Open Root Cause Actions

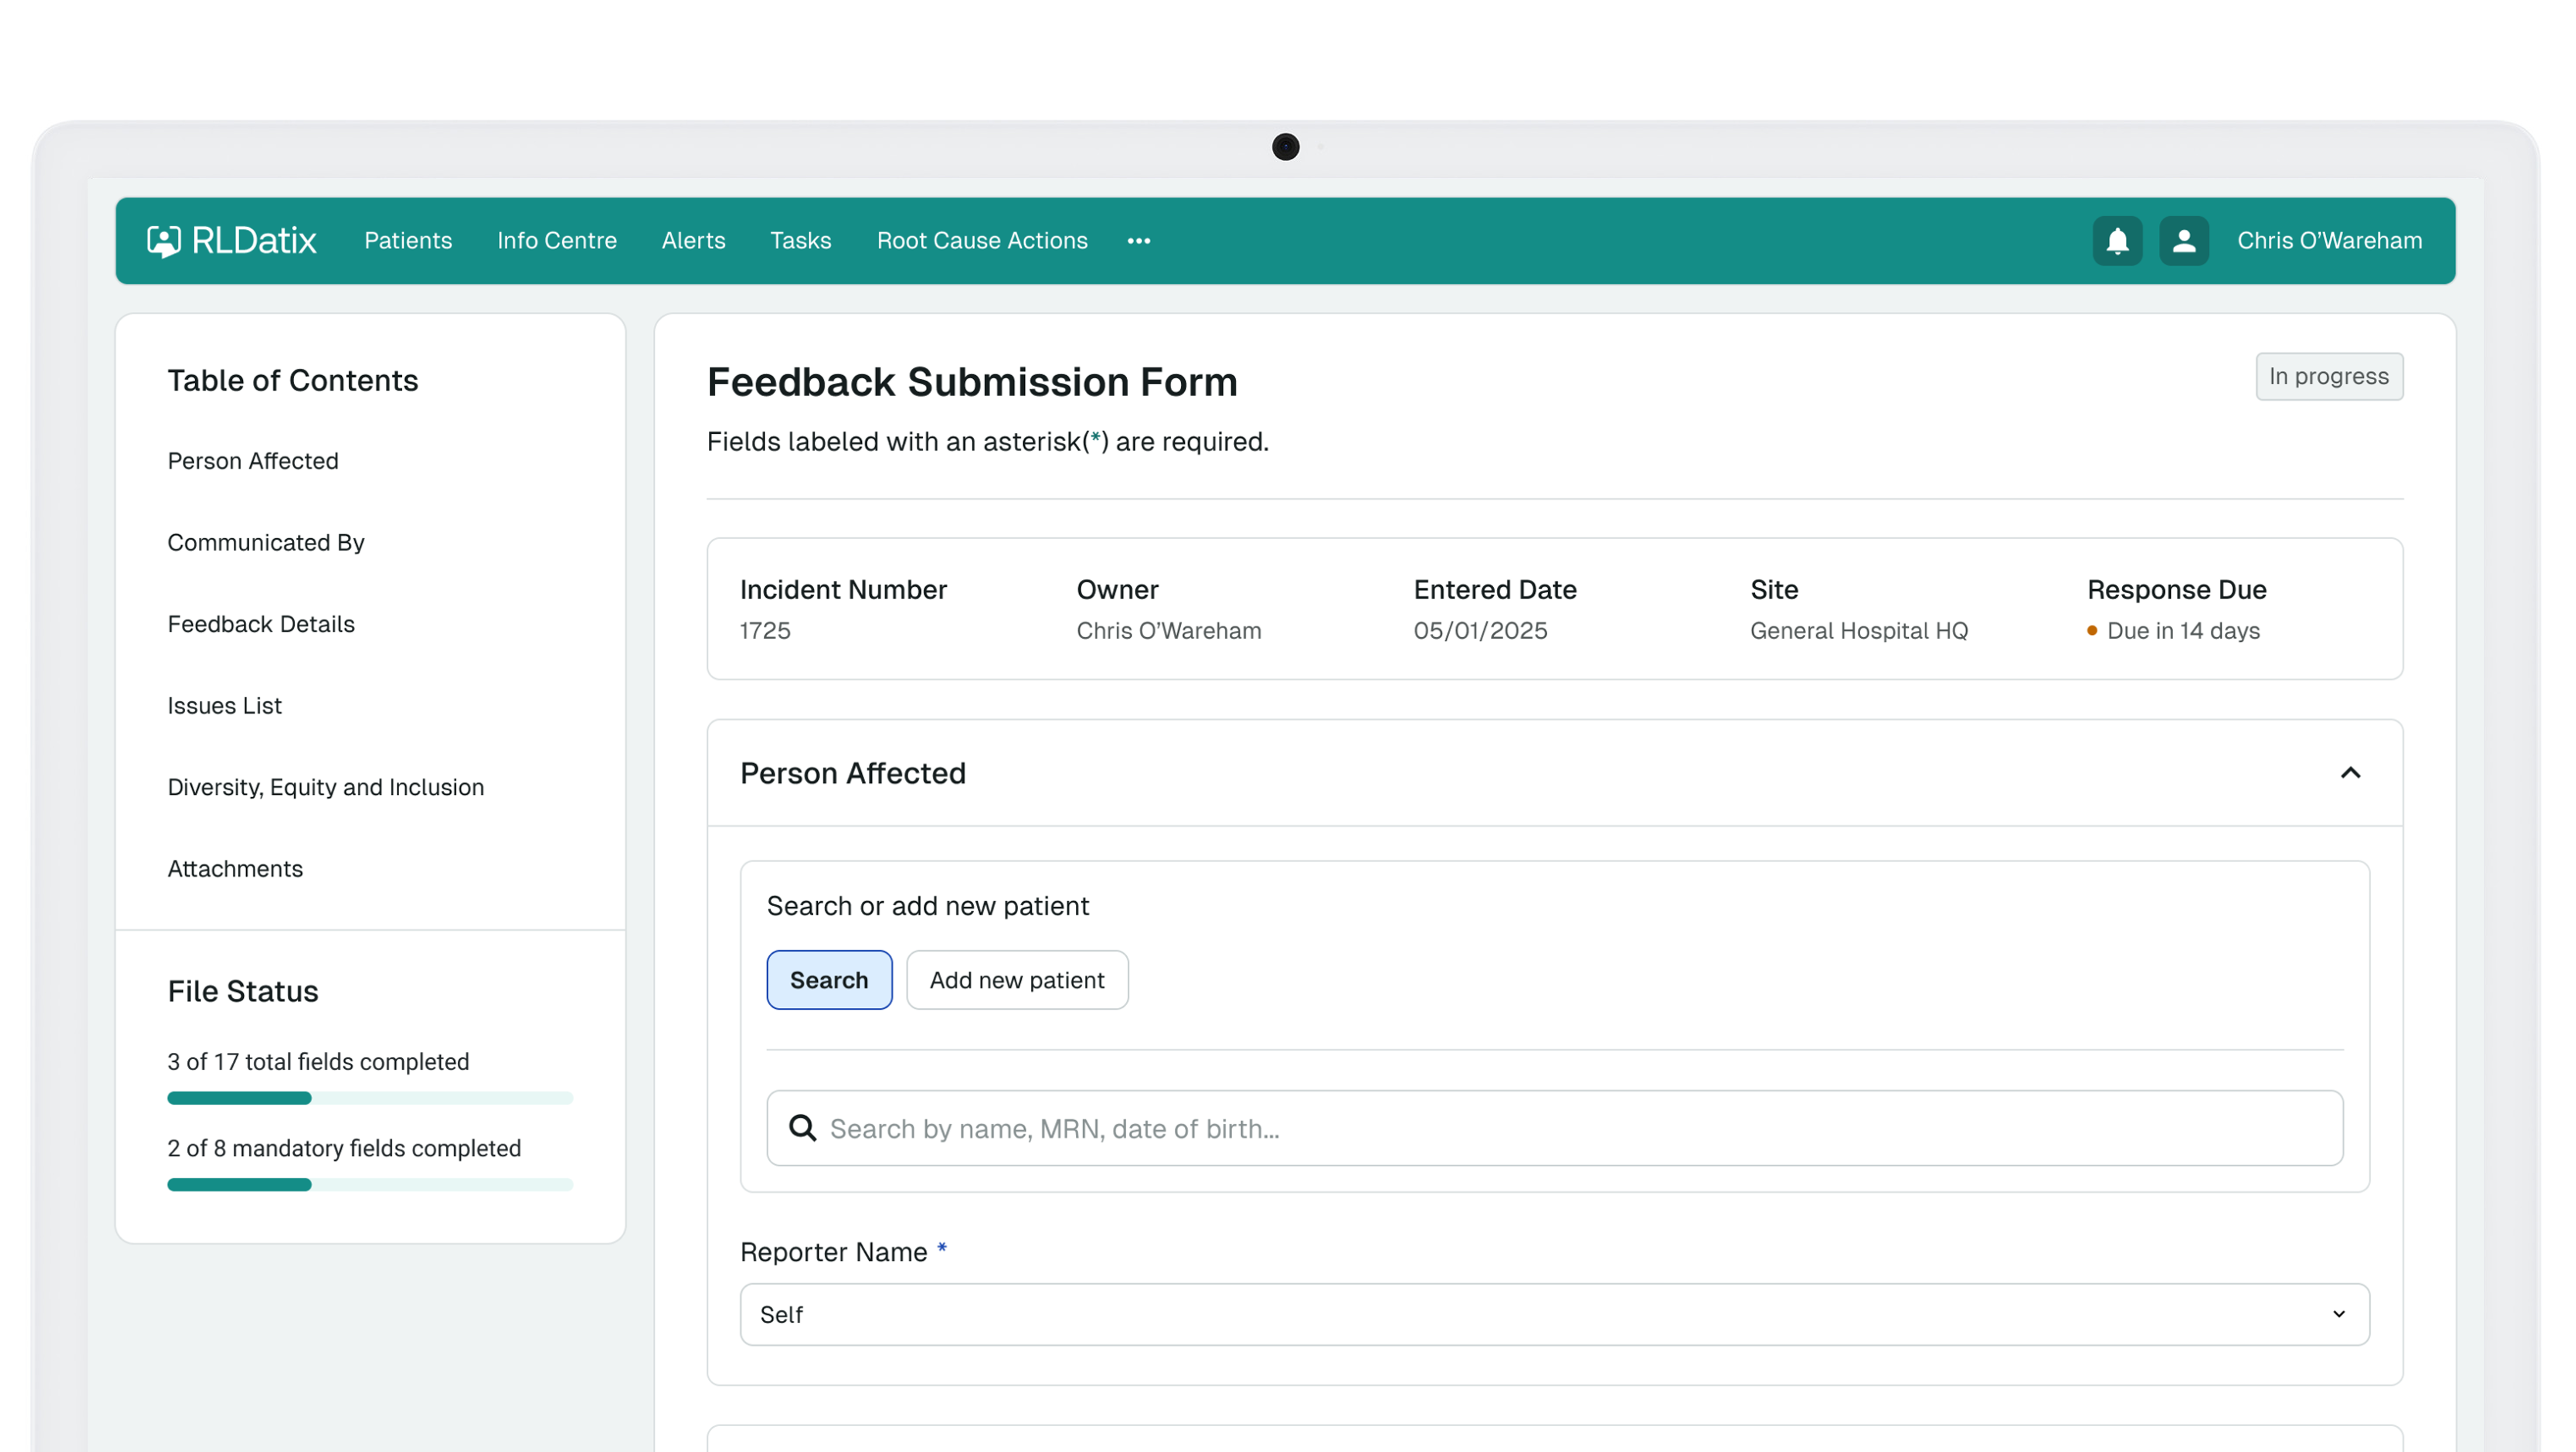(982, 240)
